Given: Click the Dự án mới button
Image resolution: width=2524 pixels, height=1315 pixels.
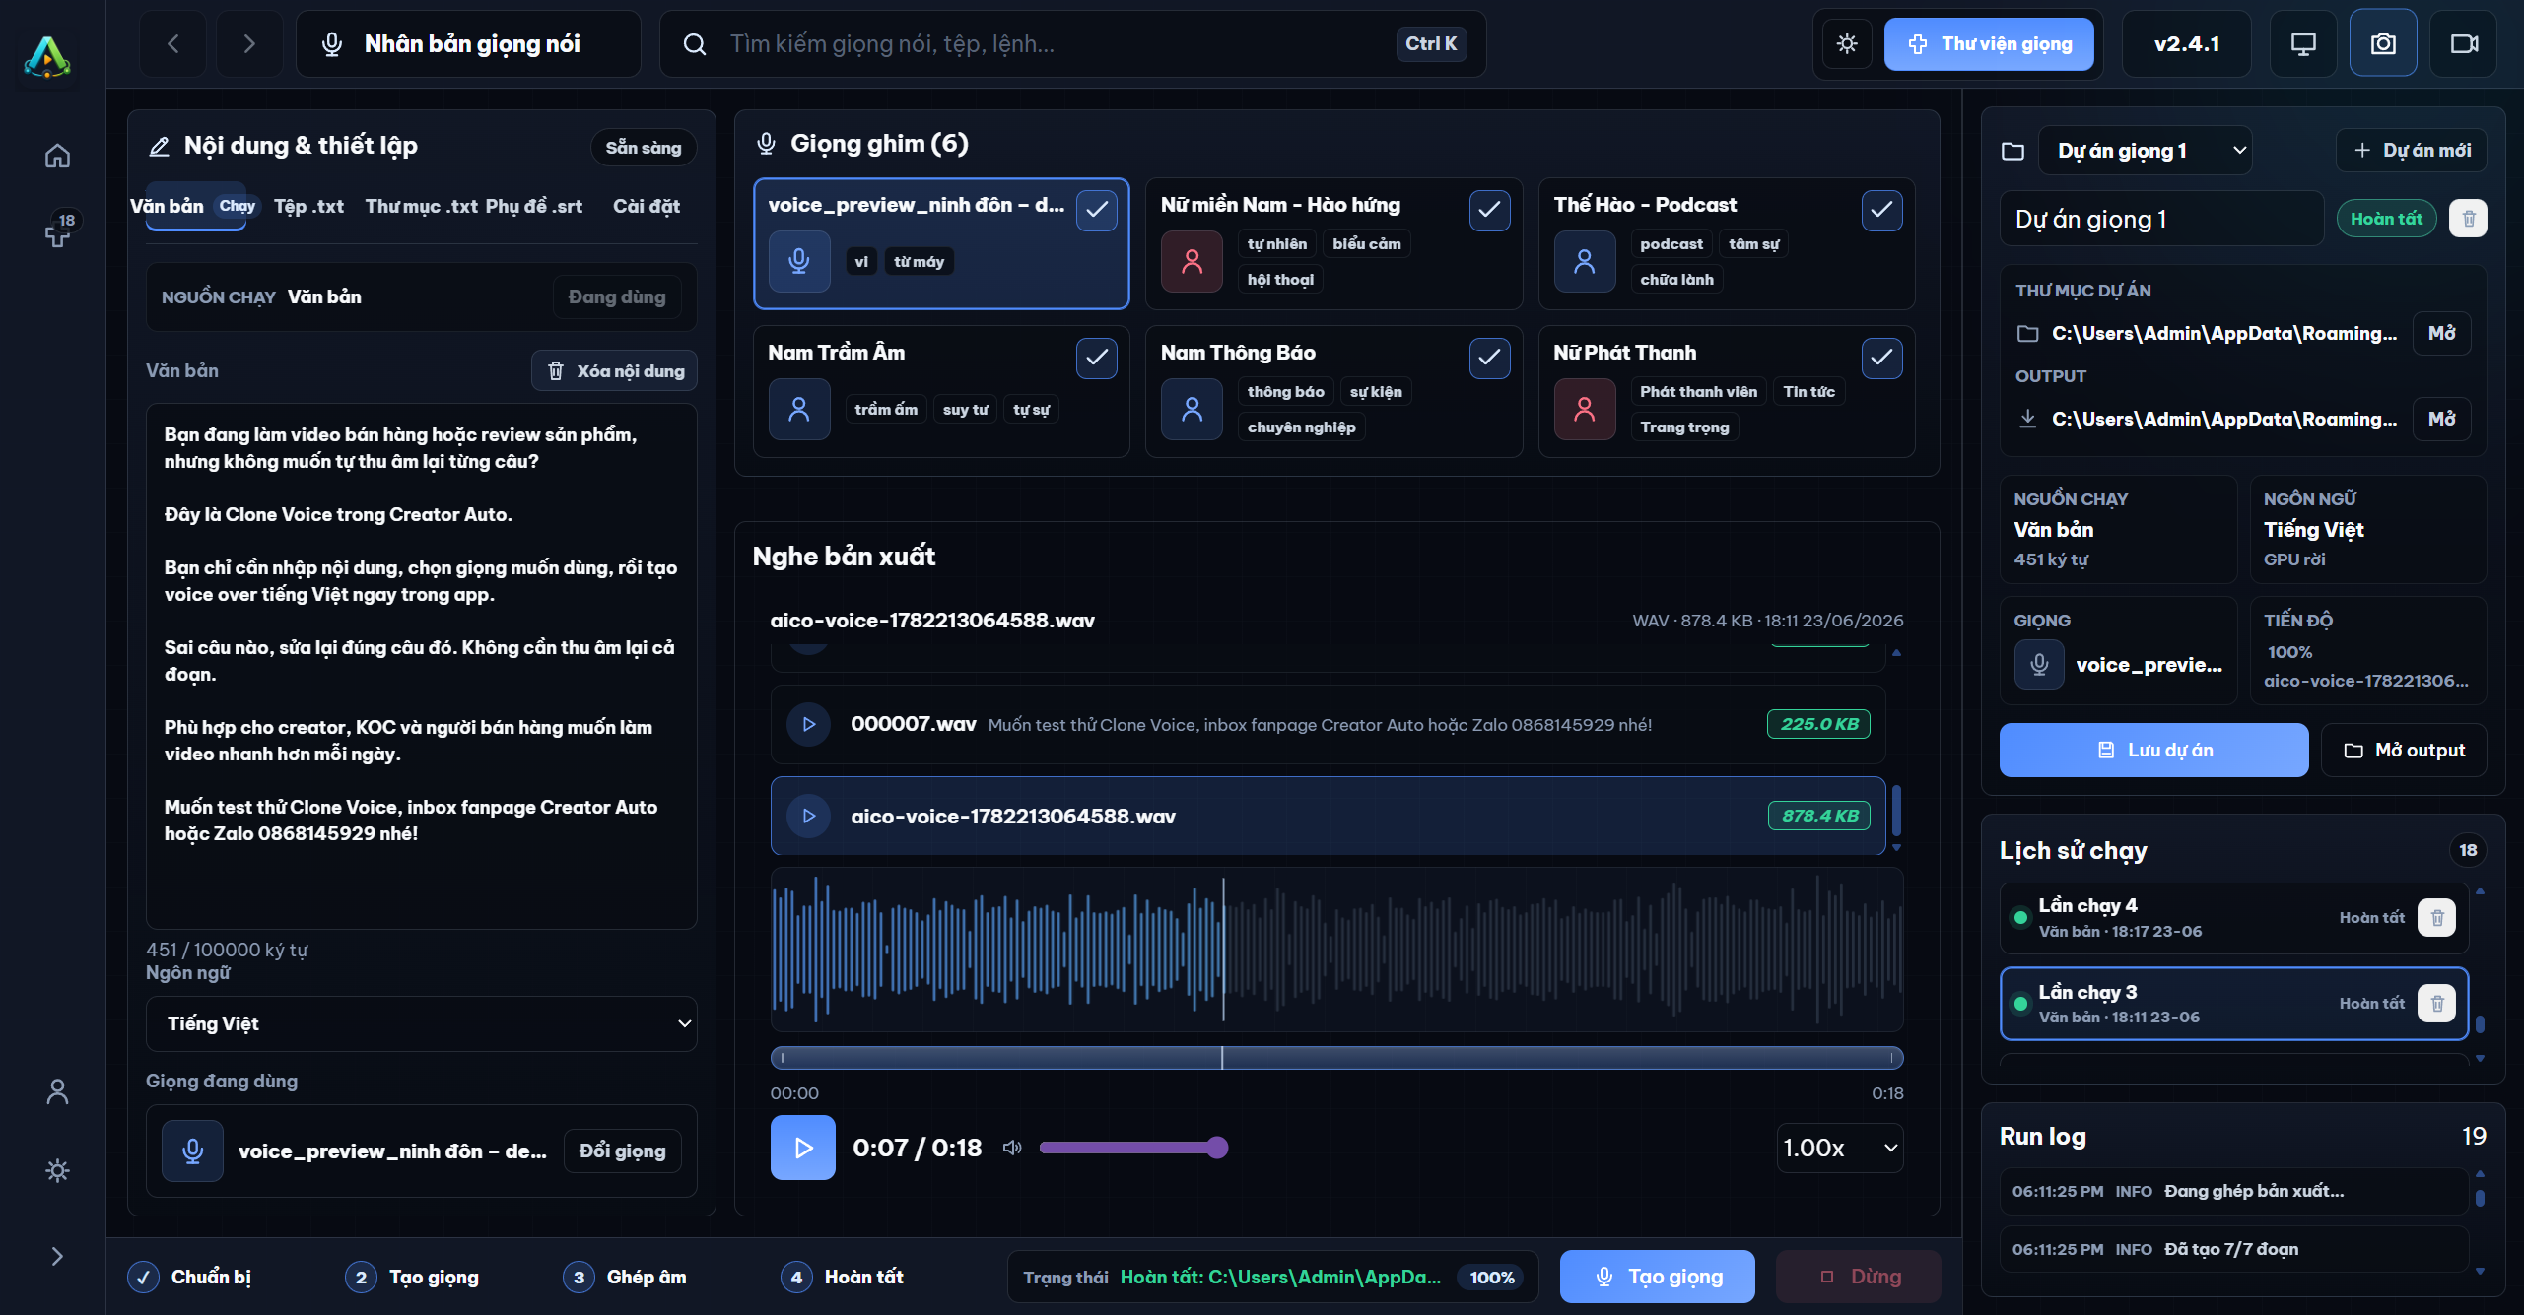Looking at the screenshot, I should (2411, 150).
